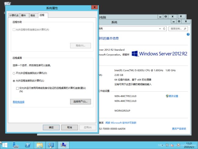
Task: Click the Windows Server 2012 R2 logo
Action: pyautogui.click(x=159, y=54)
